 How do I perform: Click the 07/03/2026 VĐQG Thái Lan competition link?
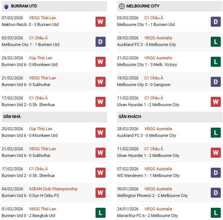42,18
